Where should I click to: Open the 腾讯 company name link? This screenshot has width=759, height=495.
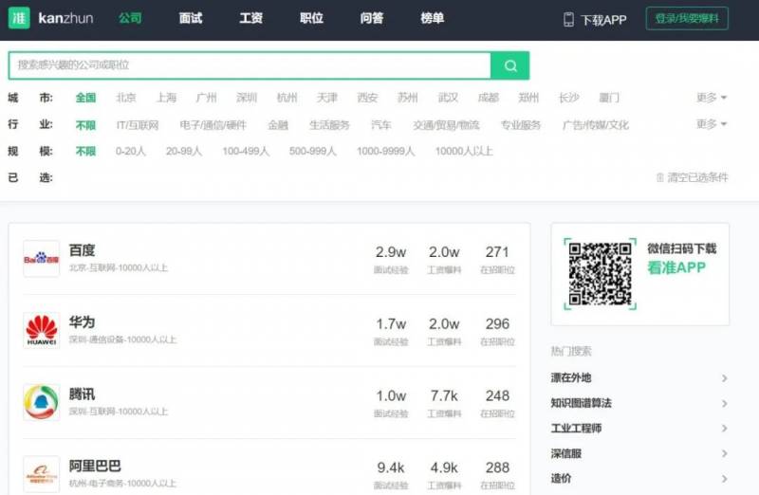82,394
